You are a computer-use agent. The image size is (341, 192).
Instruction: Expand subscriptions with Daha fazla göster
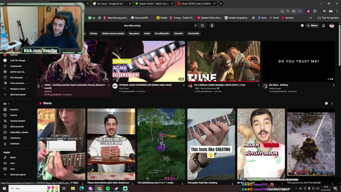click(x=18, y=95)
